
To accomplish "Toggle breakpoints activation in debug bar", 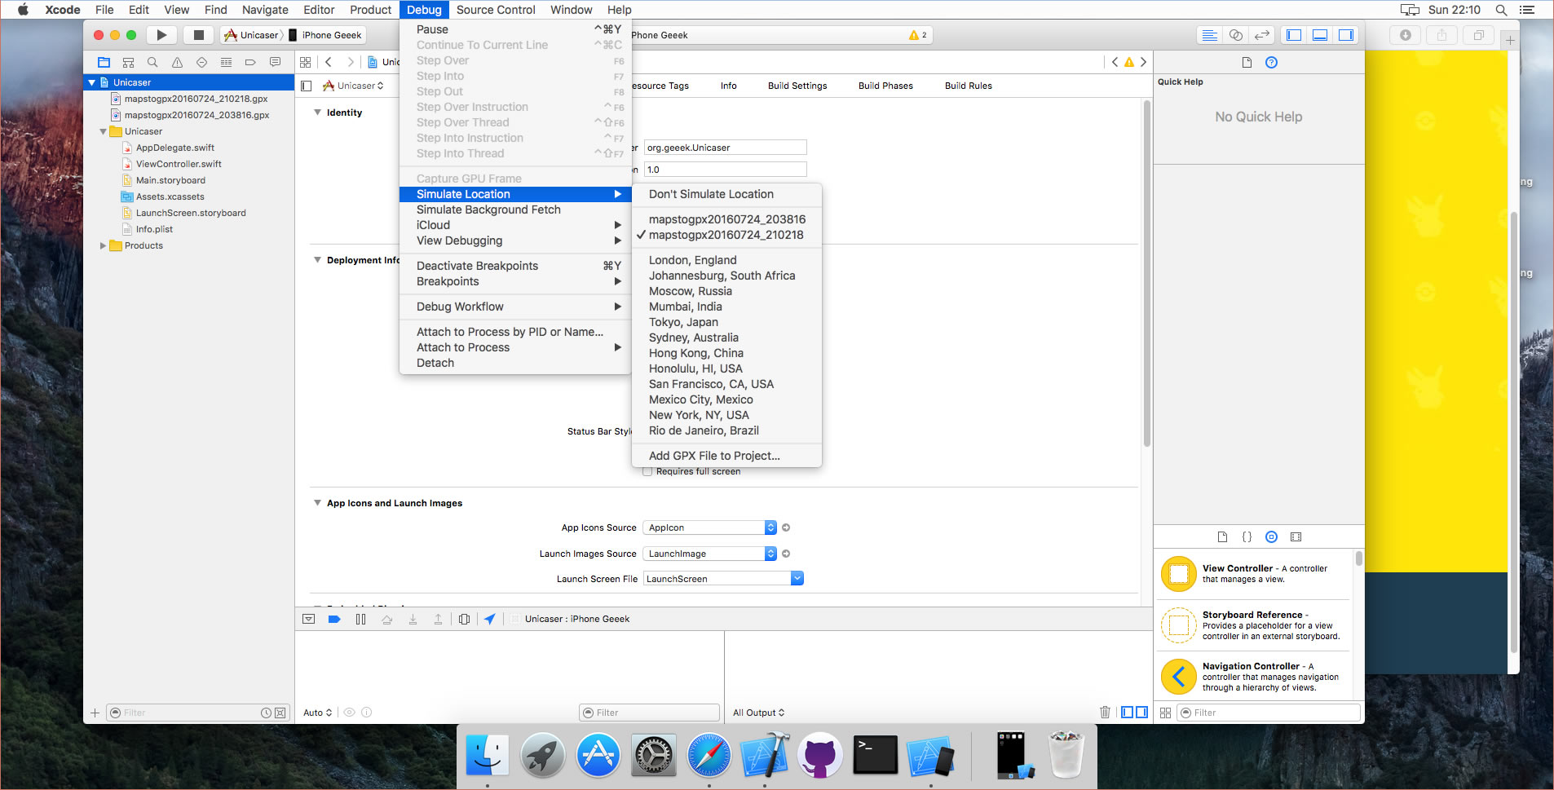I will [x=334, y=619].
